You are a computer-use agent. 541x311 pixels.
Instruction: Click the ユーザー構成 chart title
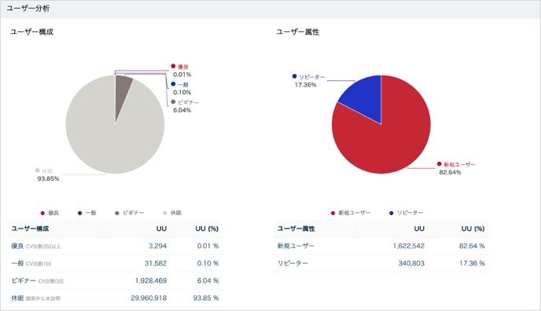pos(31,32)
